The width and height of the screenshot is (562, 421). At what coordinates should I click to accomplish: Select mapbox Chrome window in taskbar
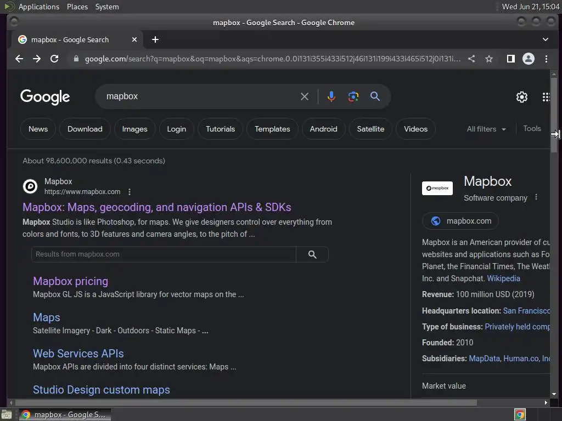[65, 414]
